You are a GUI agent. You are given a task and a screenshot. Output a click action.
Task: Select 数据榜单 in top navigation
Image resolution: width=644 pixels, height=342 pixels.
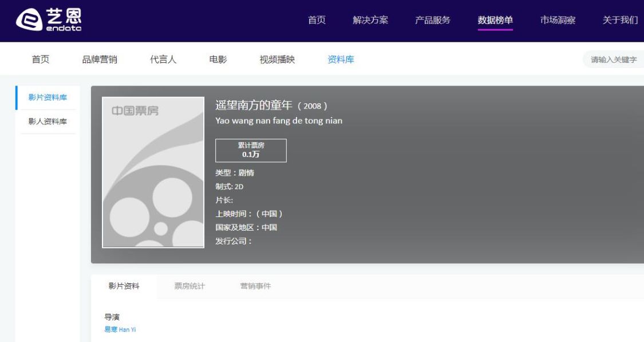(x=495, y=21)
